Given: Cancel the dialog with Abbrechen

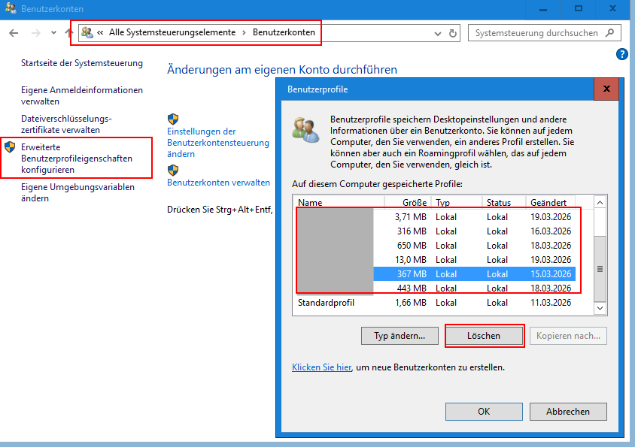Looking at the screenshot, I should pos(568,411).
